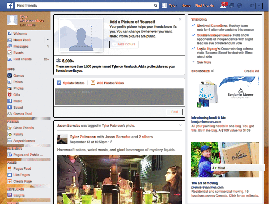
Task: Go to Find Friends in the top menu
Action: 204,5
